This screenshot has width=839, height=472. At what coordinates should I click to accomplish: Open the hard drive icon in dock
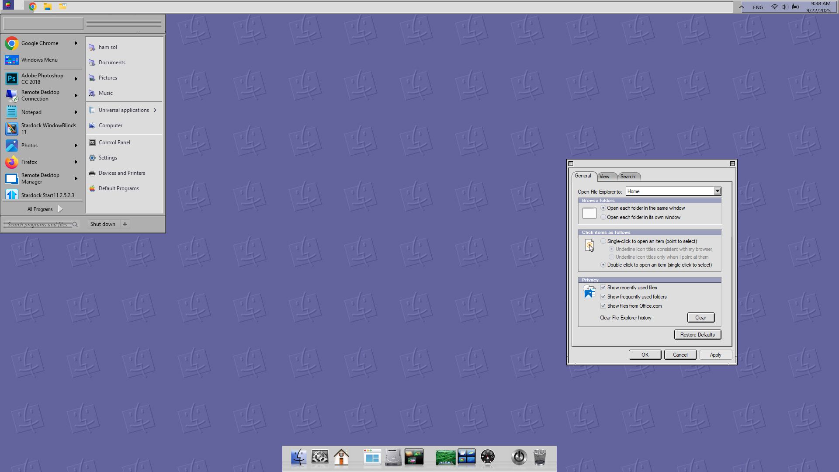393,457
